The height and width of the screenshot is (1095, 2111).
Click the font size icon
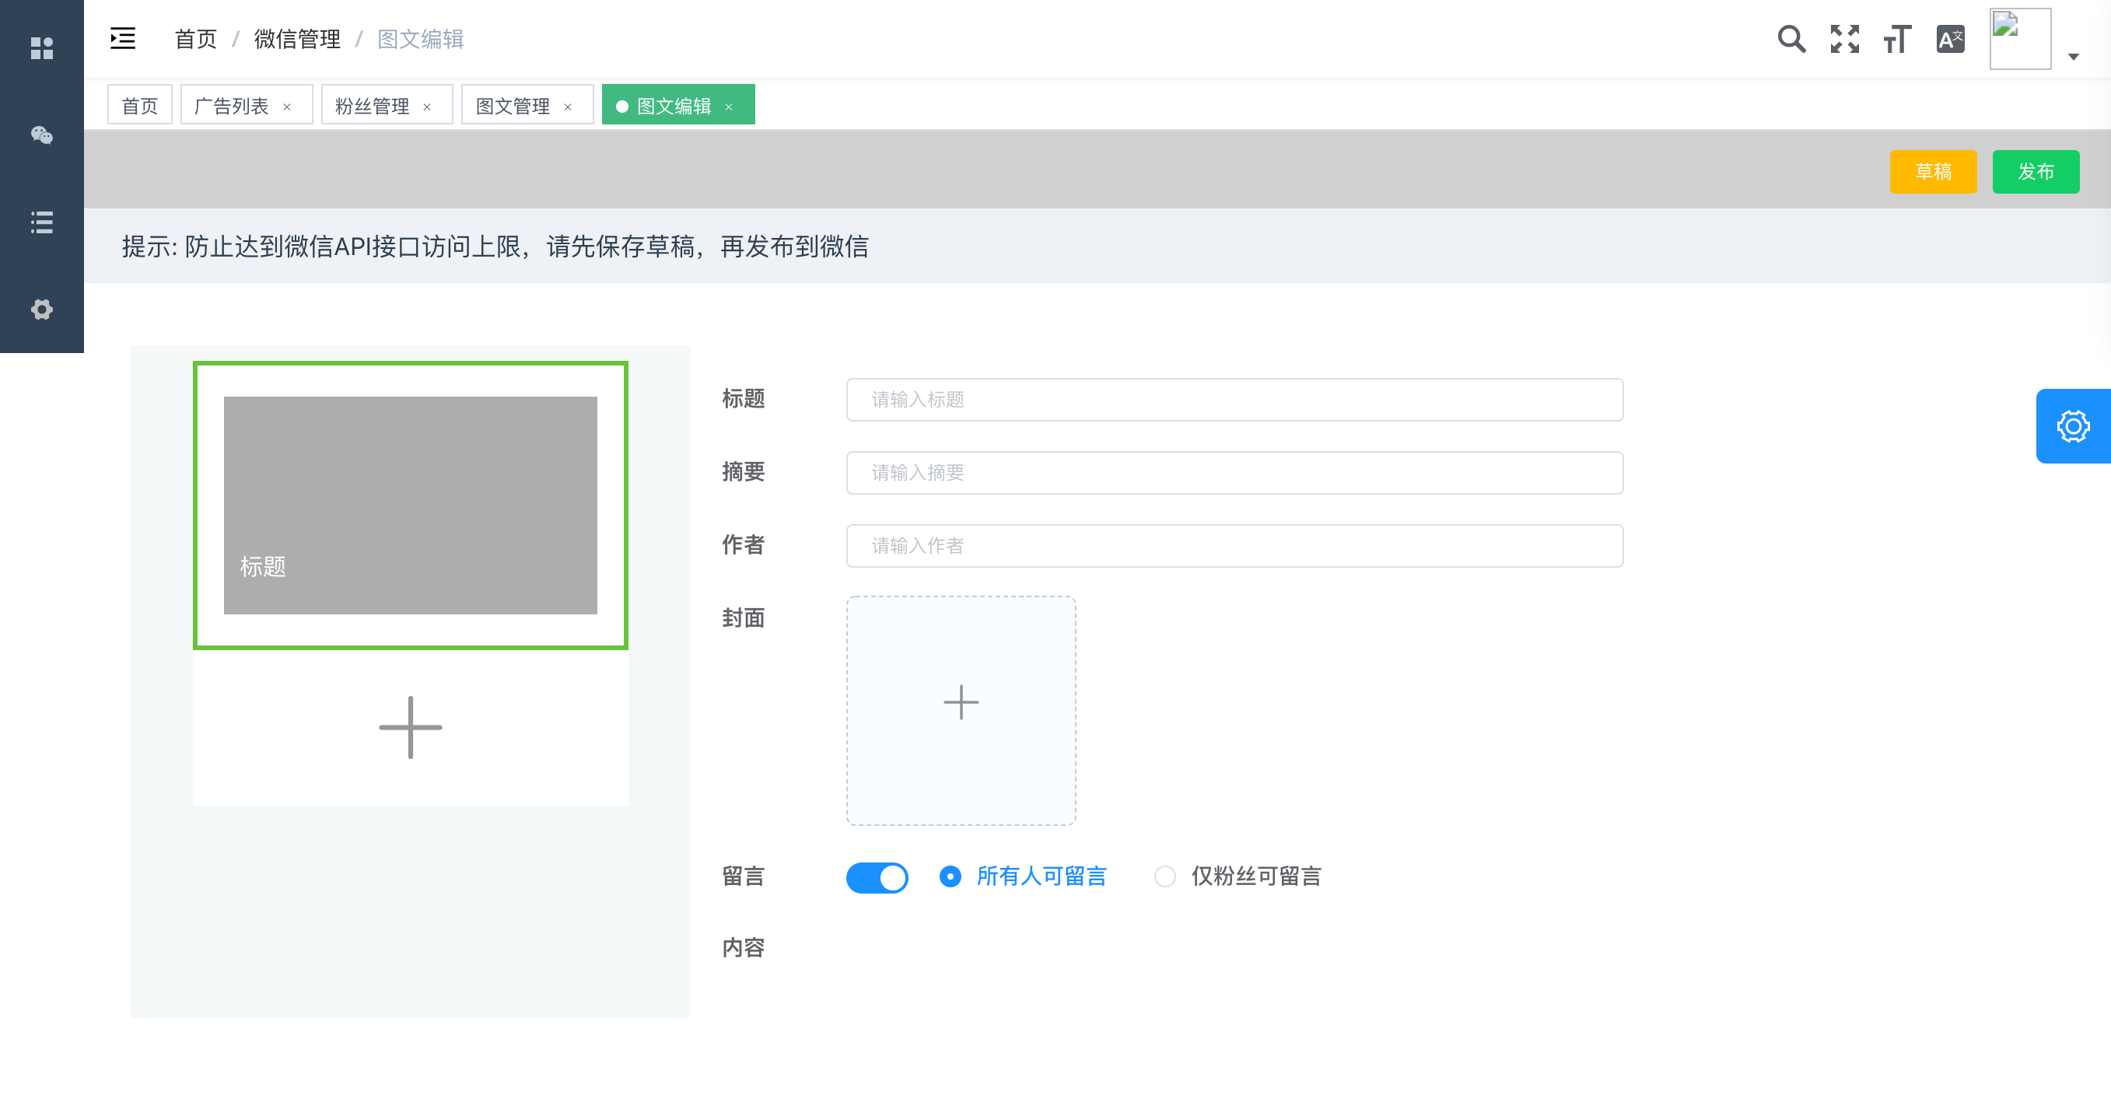coord(1897,39)
